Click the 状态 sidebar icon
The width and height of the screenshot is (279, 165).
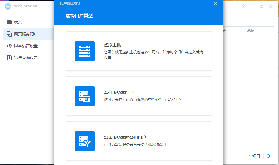[x=9, y=22]
